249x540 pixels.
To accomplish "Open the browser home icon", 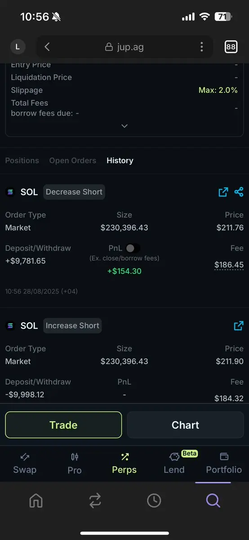I will click(36, 500).
